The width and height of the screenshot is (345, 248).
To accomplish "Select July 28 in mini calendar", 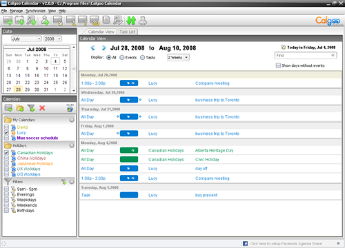I will 18,90.
